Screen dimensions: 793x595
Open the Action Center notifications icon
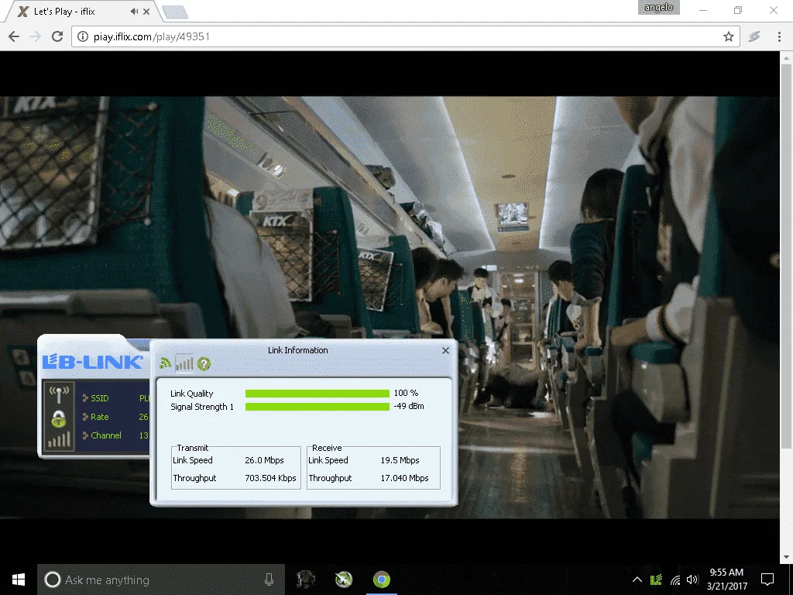(x=767, y=580)
